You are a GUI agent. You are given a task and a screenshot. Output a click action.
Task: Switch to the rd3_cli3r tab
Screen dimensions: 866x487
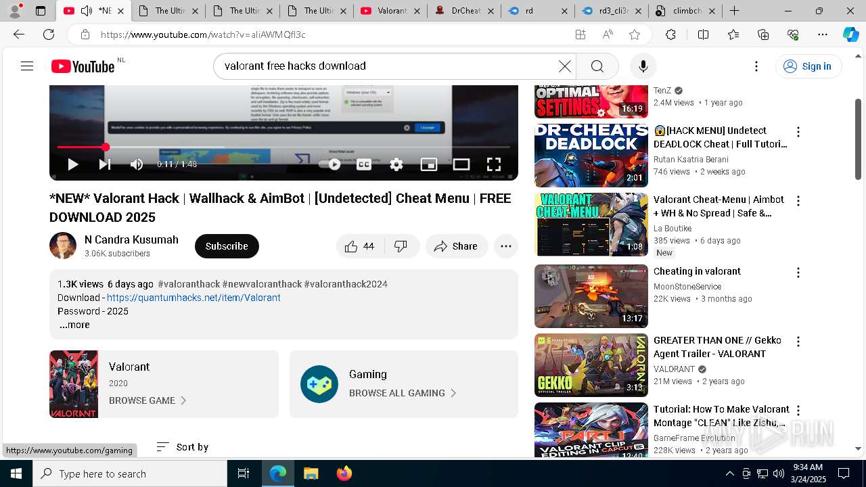(x=612, y=11)
